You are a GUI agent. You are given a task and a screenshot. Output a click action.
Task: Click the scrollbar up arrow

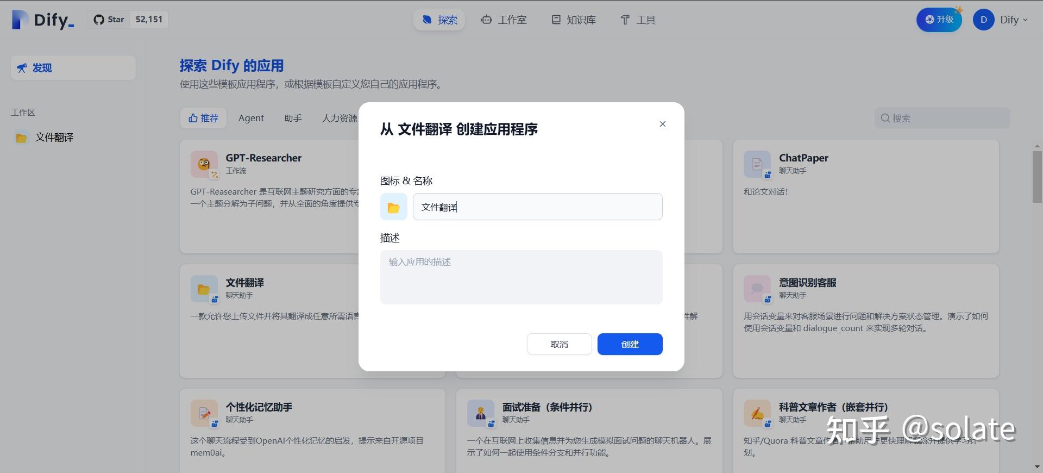pyautogui.click(x=1037, y=146)
